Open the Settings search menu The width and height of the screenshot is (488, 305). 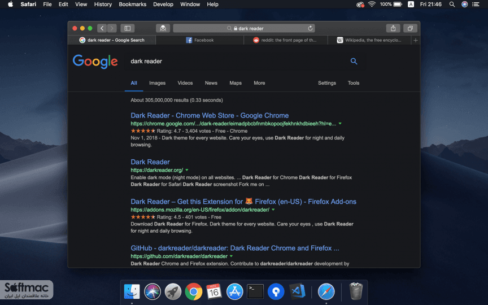(327, 83)
